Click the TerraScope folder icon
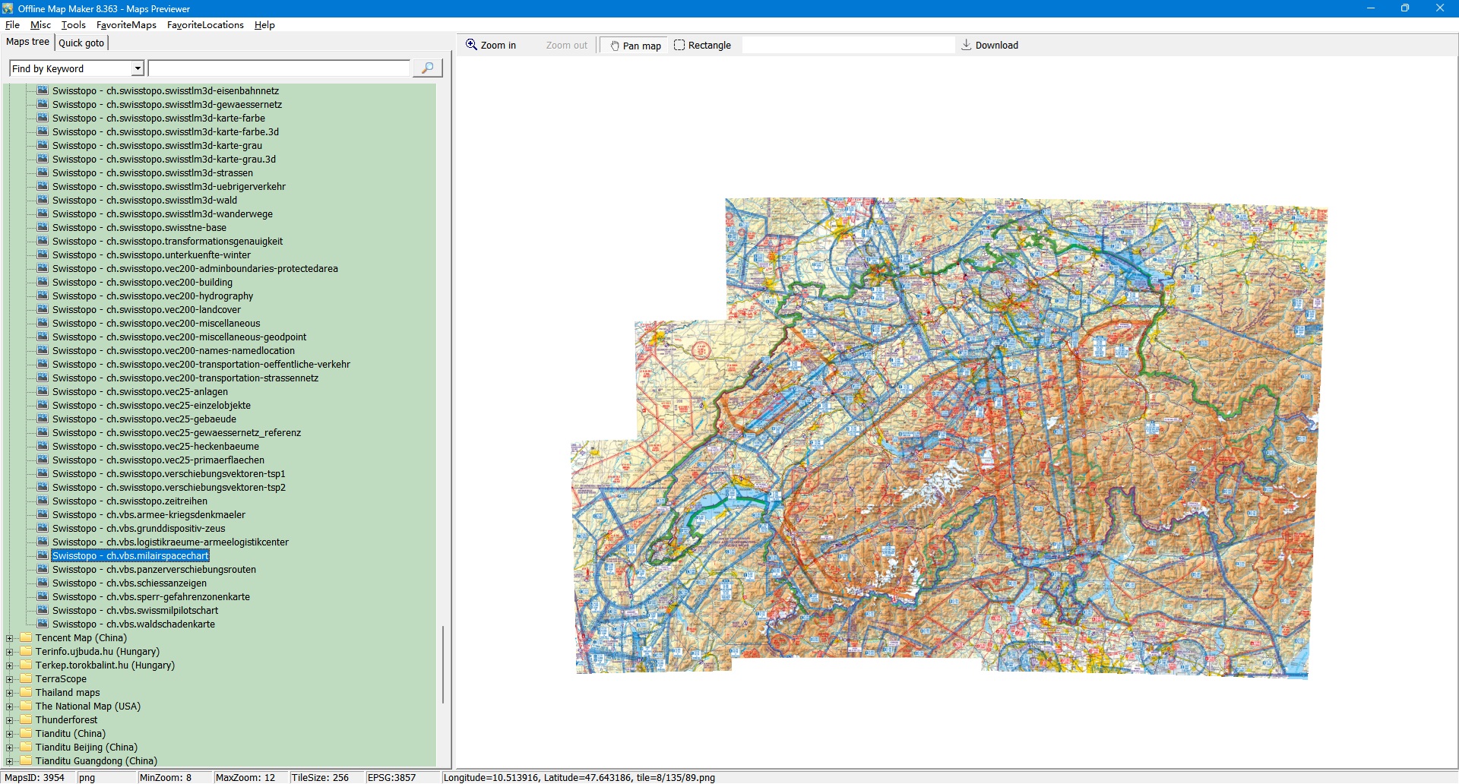 coord(26,679)
